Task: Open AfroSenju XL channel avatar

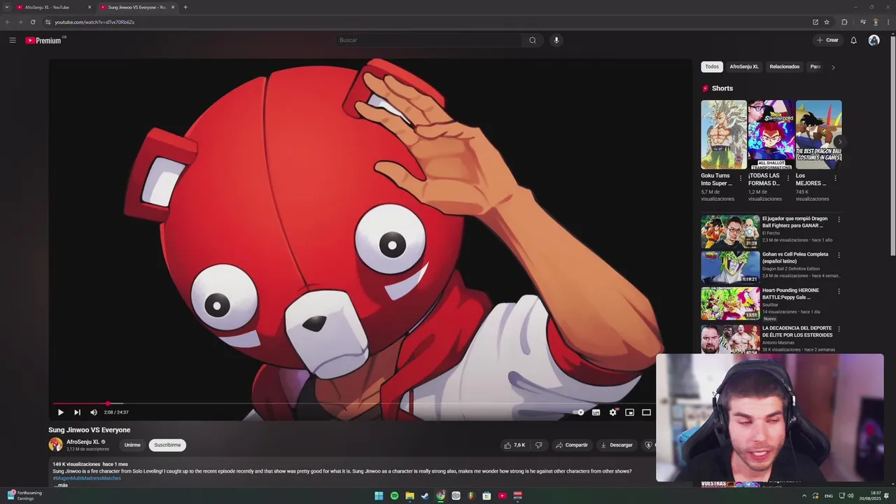Action: click(55, 444)
